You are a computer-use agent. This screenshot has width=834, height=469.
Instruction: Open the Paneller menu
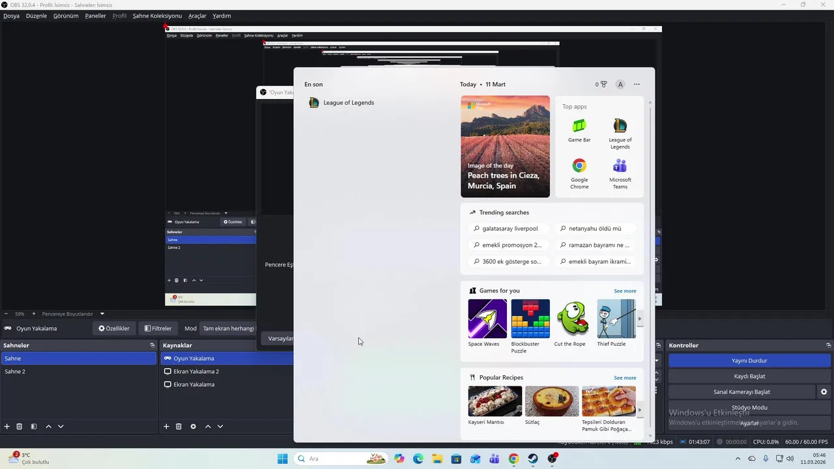(95, 16)
